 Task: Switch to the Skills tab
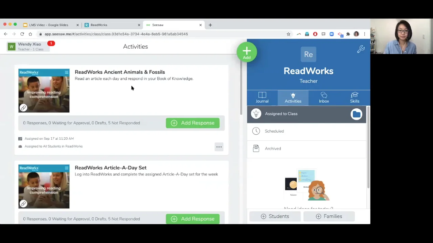355,98
